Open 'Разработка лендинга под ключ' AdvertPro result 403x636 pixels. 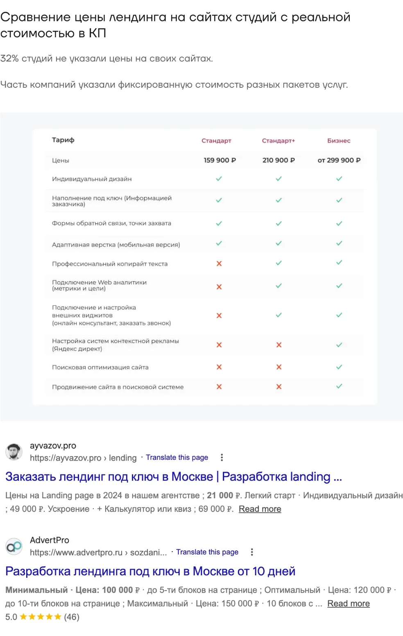click(x=150, y=571)
